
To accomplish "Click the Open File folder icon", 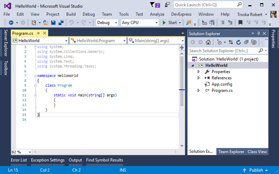I will [46, 23].
